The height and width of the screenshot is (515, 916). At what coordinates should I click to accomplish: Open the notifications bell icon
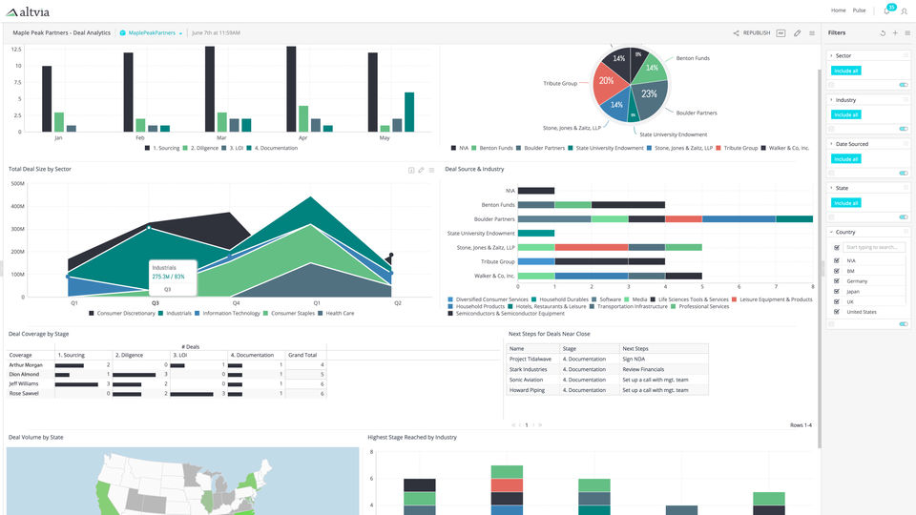[x=886, y=10]
